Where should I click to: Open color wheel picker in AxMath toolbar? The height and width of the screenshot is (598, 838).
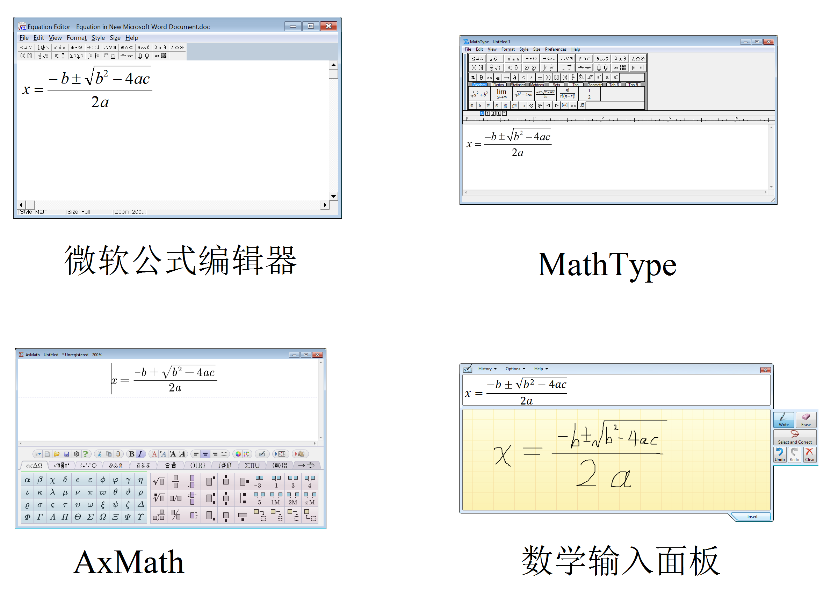click(238, 454)
